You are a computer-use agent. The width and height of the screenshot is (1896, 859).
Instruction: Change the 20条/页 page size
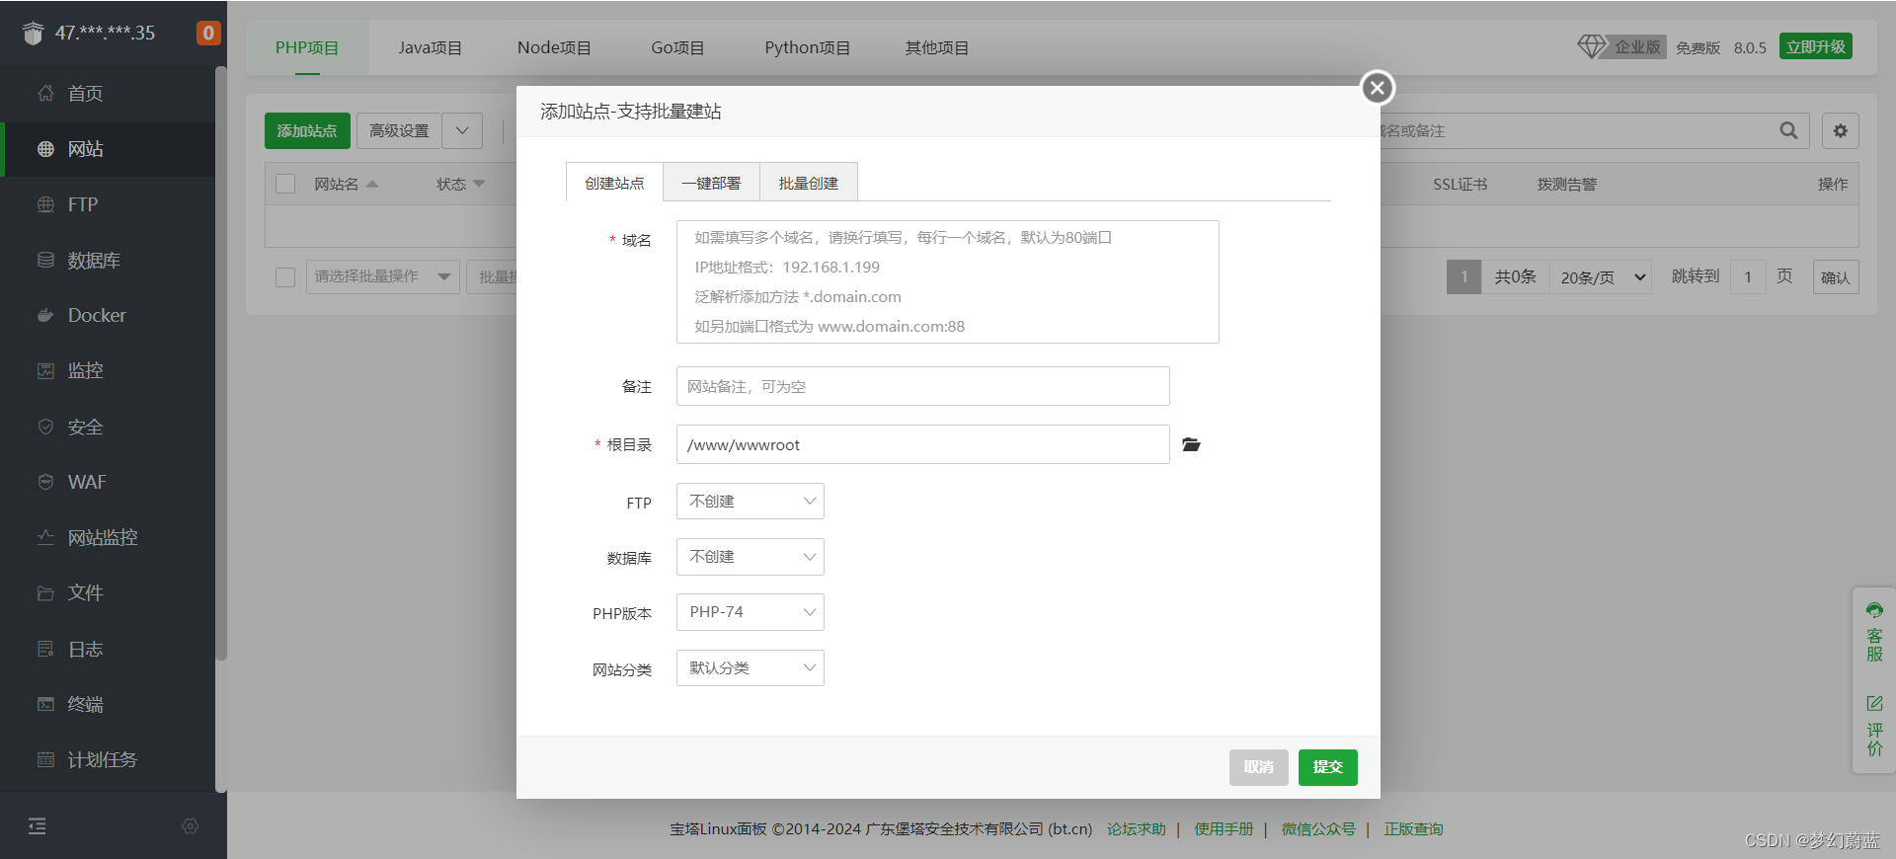(1601, 277)
